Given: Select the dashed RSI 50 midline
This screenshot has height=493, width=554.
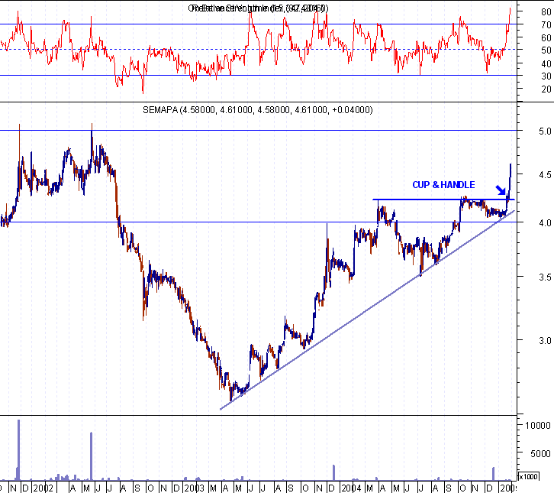Looking at the screenshot, I should pyautogui.click(x=258, y=49).
